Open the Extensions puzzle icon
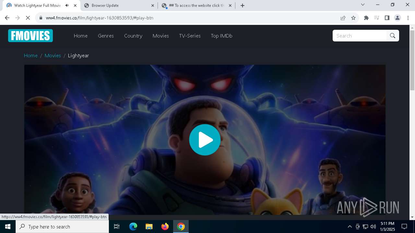This screenshot has height=233, width=415. (366, 18)
